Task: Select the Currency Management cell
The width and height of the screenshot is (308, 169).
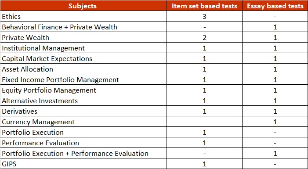Action: (83, 122)
